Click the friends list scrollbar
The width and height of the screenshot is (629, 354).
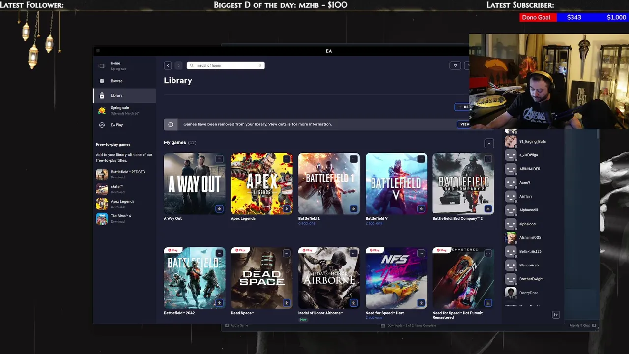(x=598, y=134)
